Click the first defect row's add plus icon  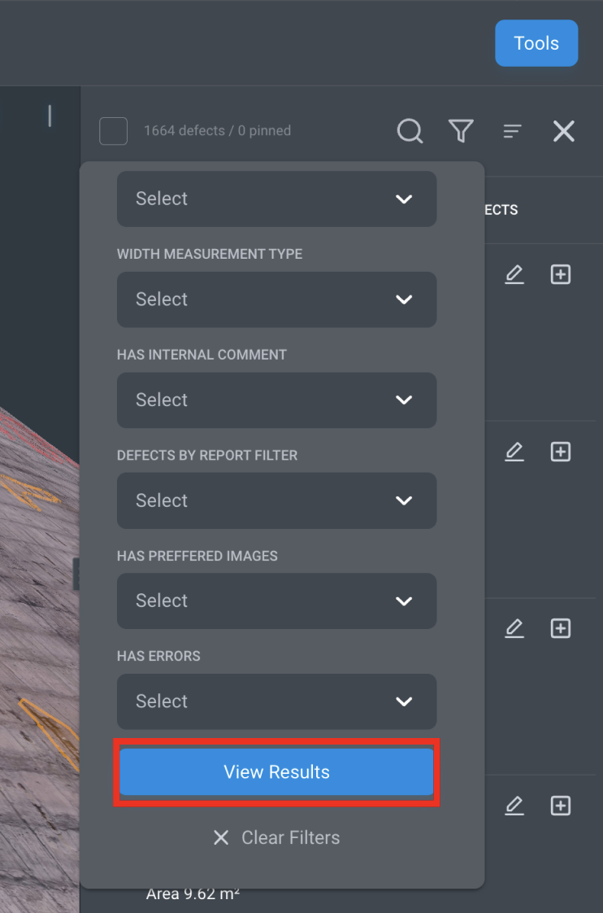(x=561, y=274)
